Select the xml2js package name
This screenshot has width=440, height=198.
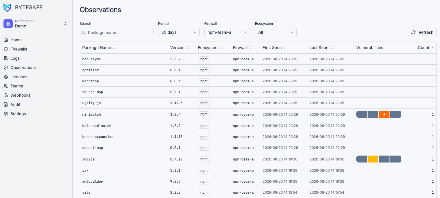click(x=89, y=159)
